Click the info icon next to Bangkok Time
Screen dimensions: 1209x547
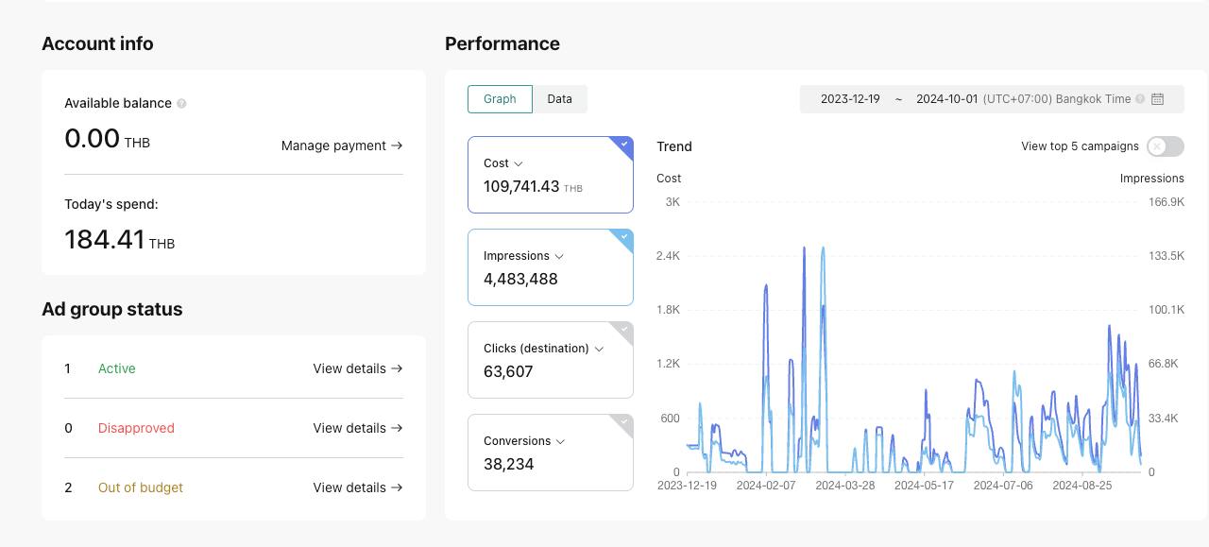(x=1140, y=99)
